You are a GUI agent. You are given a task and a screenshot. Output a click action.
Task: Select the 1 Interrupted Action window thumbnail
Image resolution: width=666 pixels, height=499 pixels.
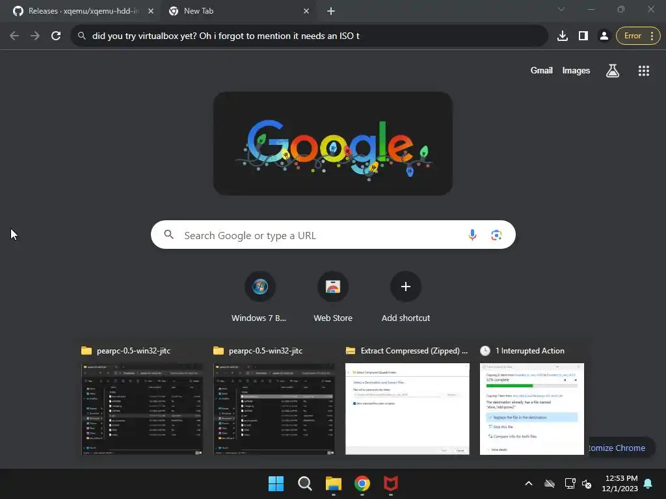pos(532,409)
